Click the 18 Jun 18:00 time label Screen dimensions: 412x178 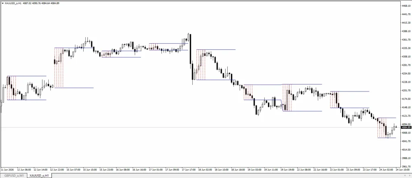click(x=238, y=170)
